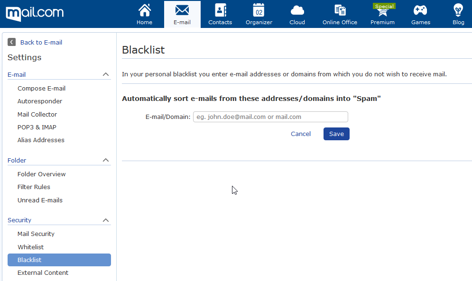This screenshot has height=281, width=472.
Task: Open the Contacts address book icon
Action: click(221, 10)
